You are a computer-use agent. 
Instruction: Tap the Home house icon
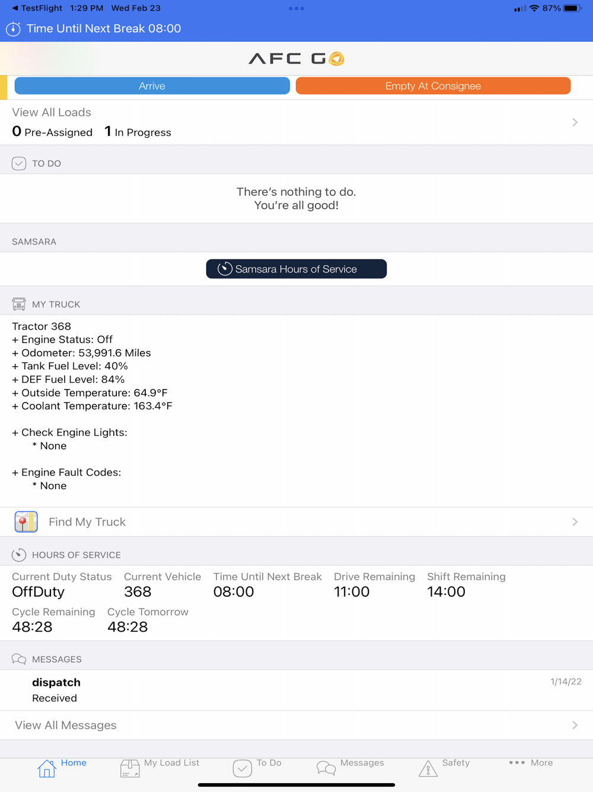point(47,768)
